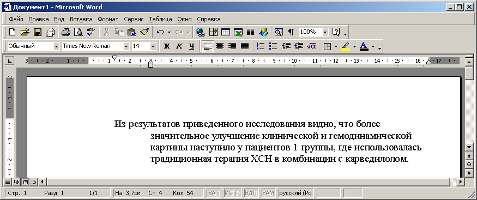Toggle bulleted list

pos(274,46)
